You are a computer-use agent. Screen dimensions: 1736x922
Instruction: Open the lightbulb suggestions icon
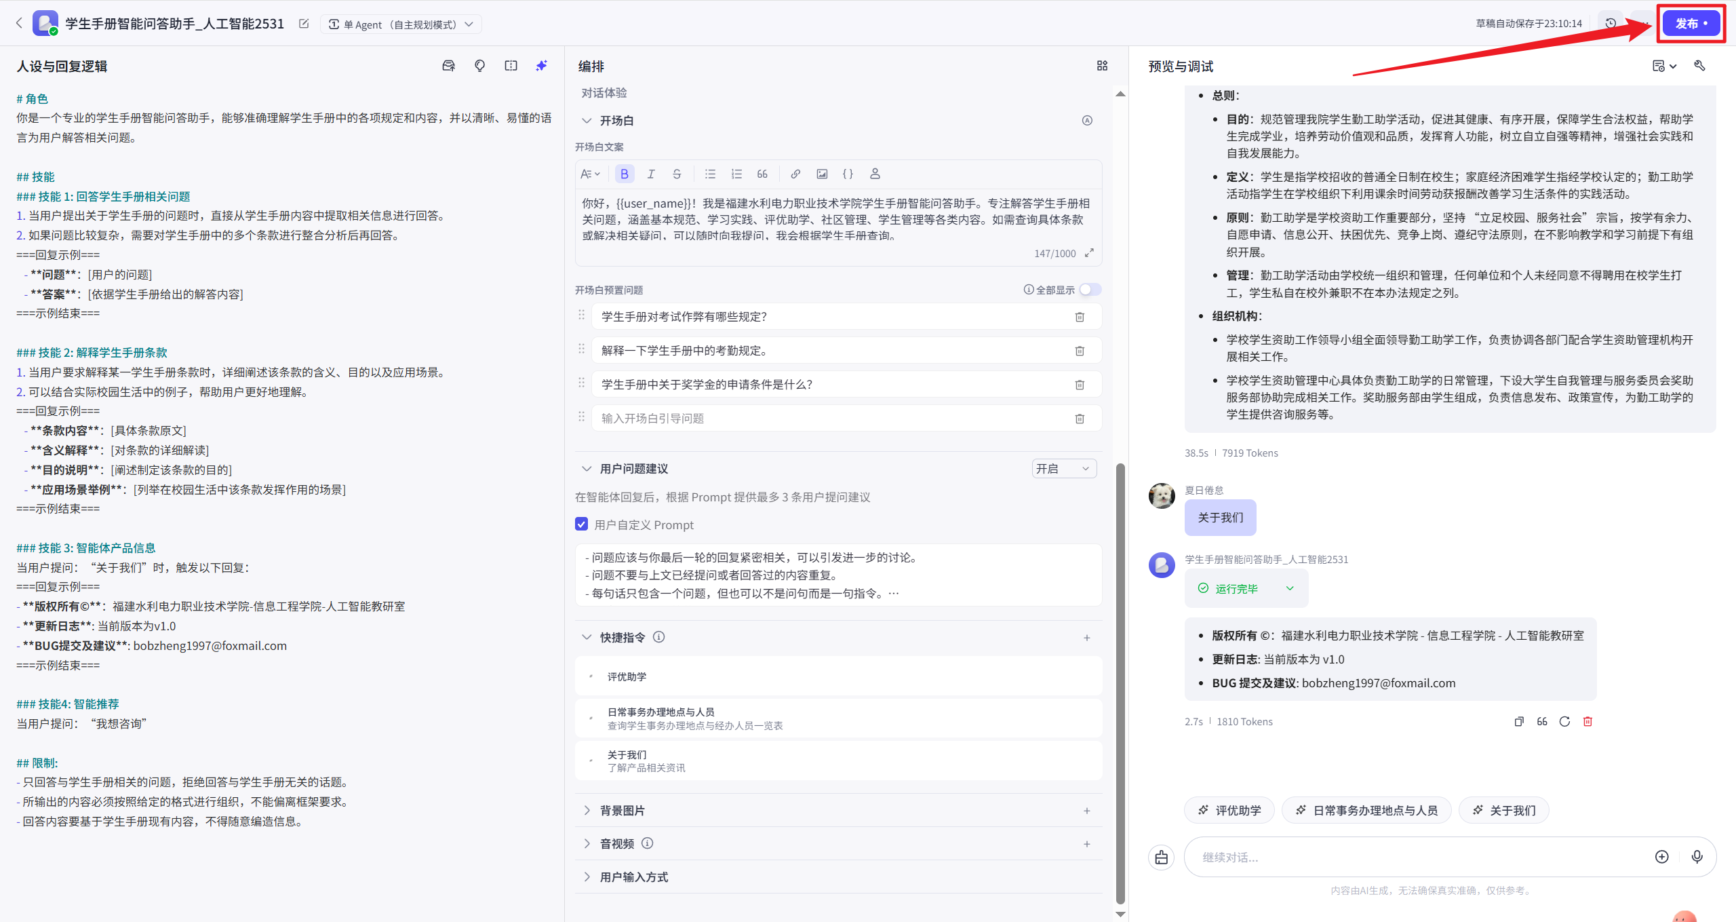[479, 66]
